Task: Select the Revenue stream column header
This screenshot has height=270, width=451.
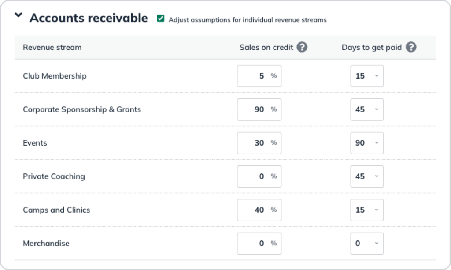Action: 52,47
